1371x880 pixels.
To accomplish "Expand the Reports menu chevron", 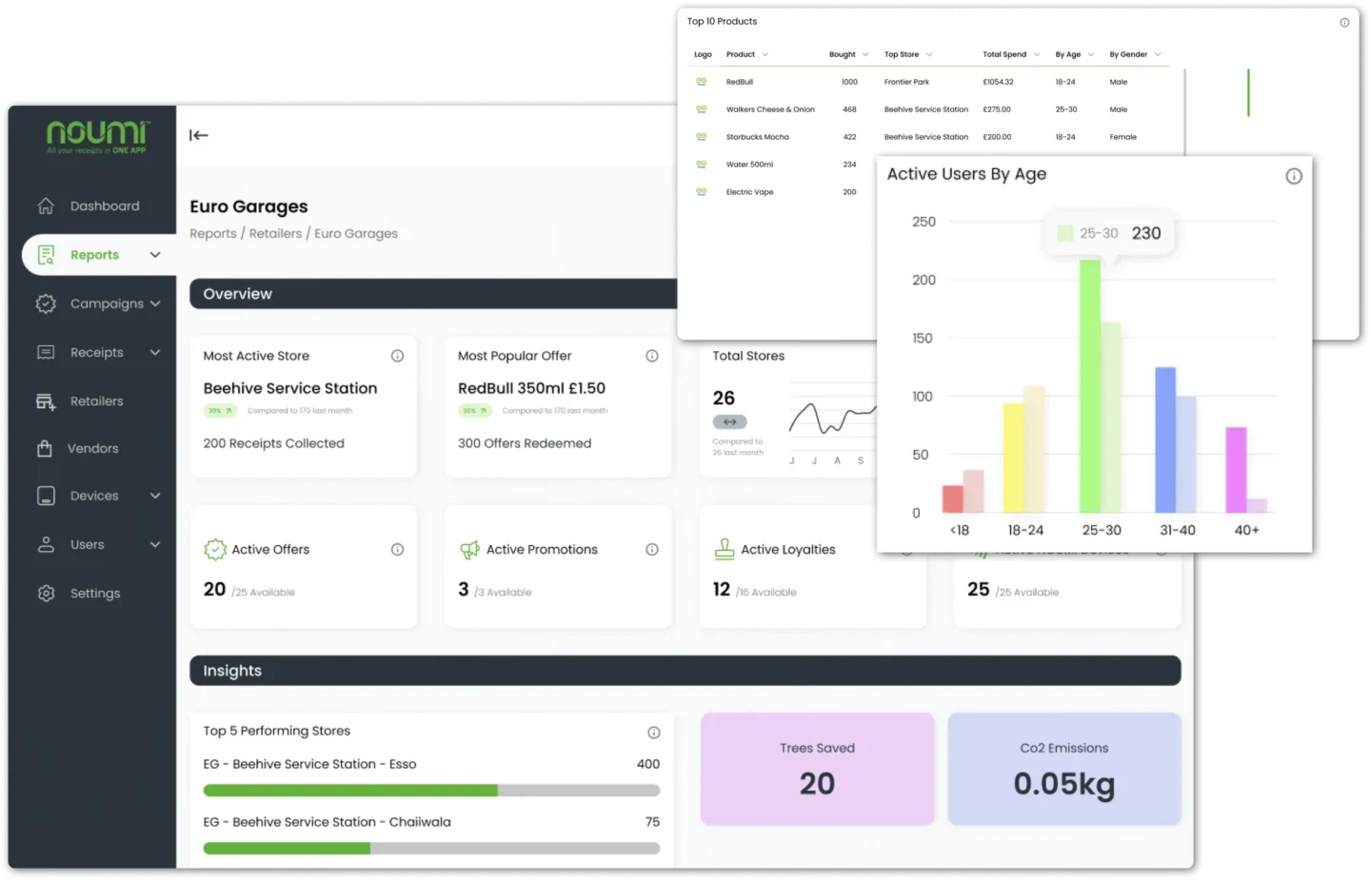I will click(155, 255).
